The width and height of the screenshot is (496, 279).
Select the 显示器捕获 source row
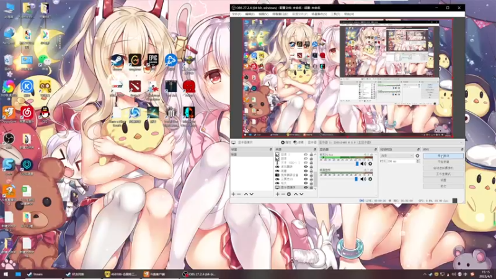point(294,187)
